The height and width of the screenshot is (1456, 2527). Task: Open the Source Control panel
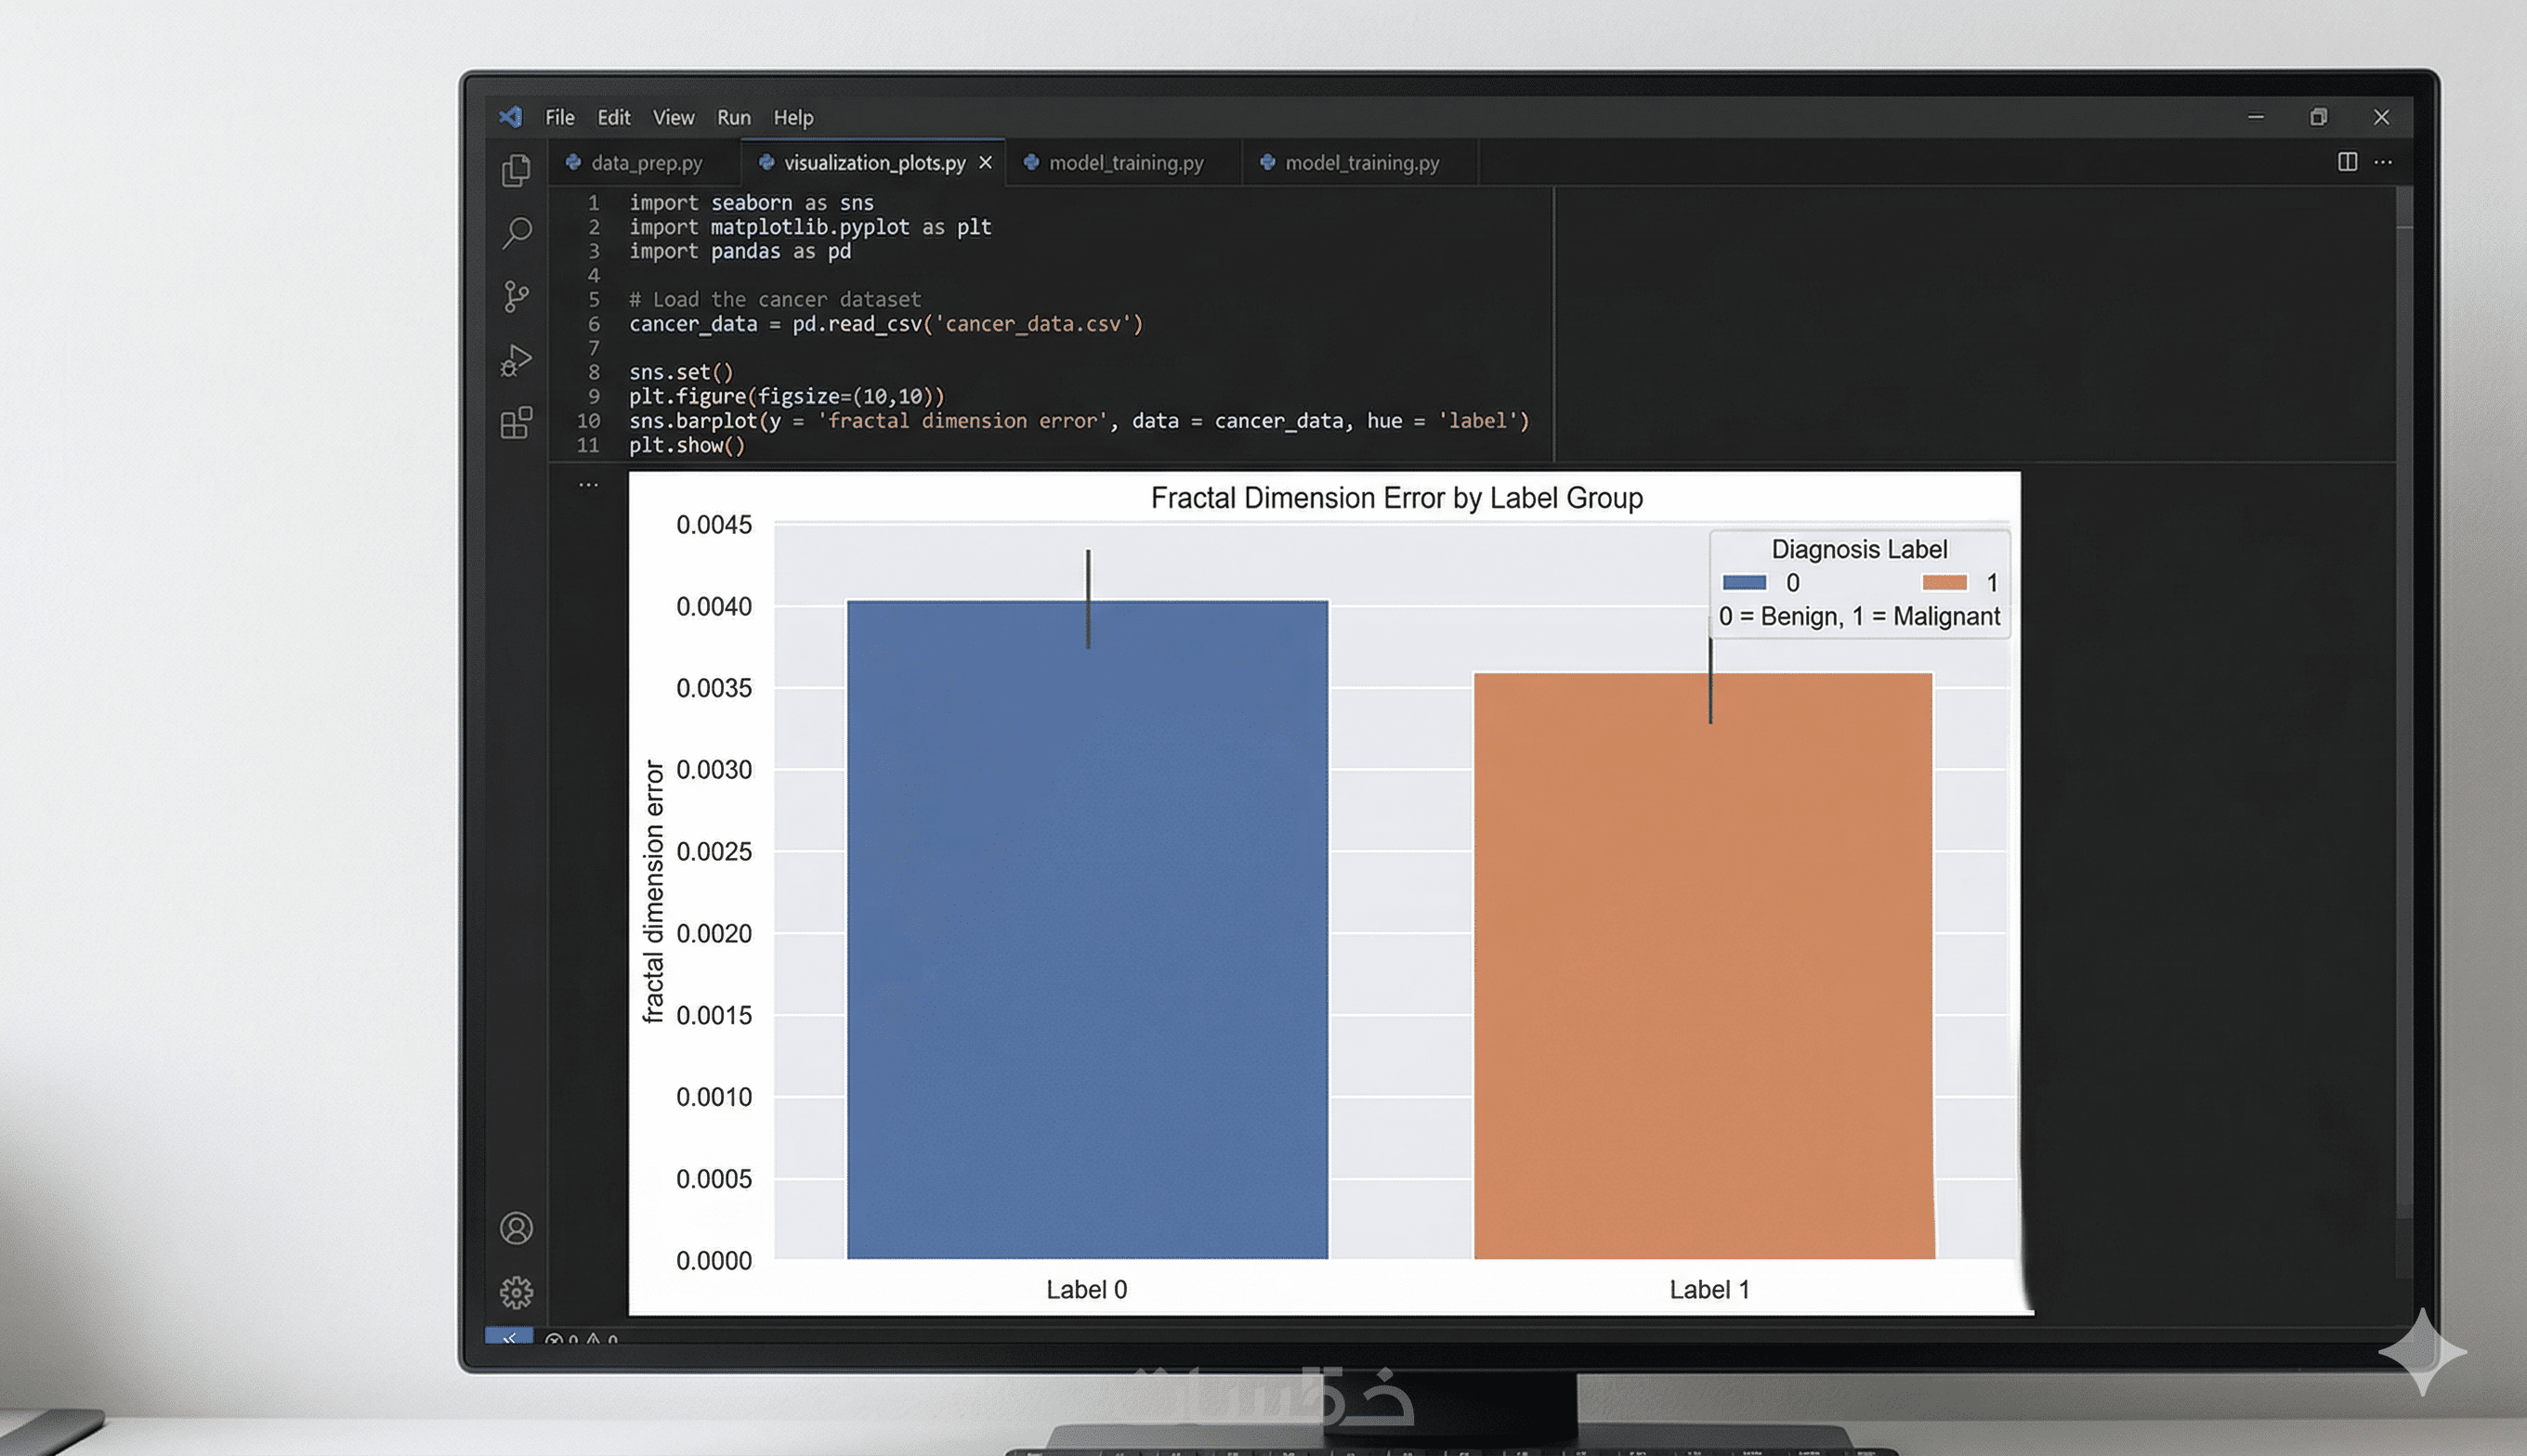tap(517, 296)
